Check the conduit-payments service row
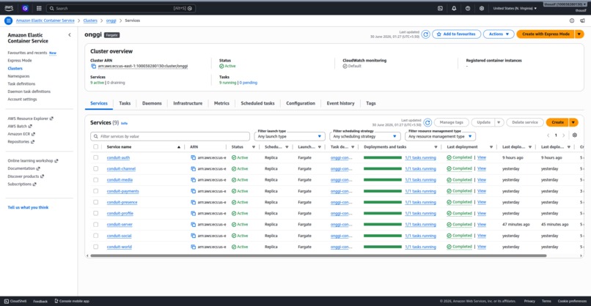The image size is (591, 306). pyautogui.click(x=96, y=191)
